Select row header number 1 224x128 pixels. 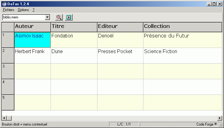(8, 40)
